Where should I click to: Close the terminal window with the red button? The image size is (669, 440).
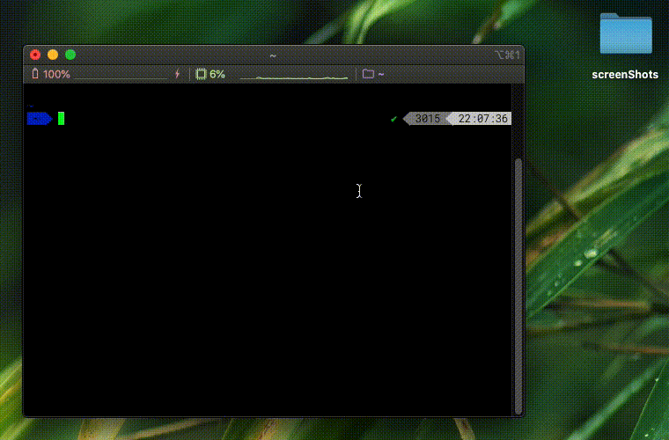[35, 55]
